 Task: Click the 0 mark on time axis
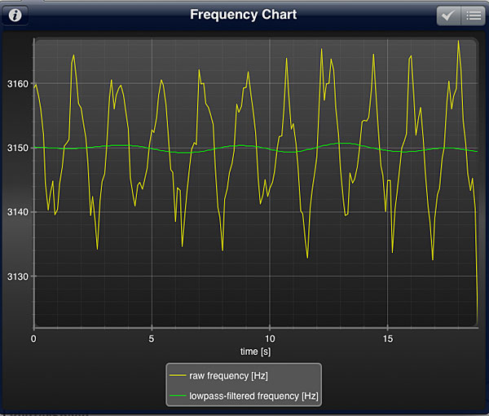[33, 338]
